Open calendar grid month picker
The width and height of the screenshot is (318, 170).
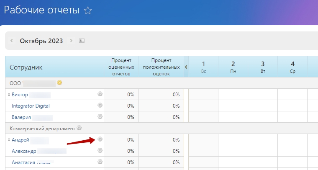point(82,41)
